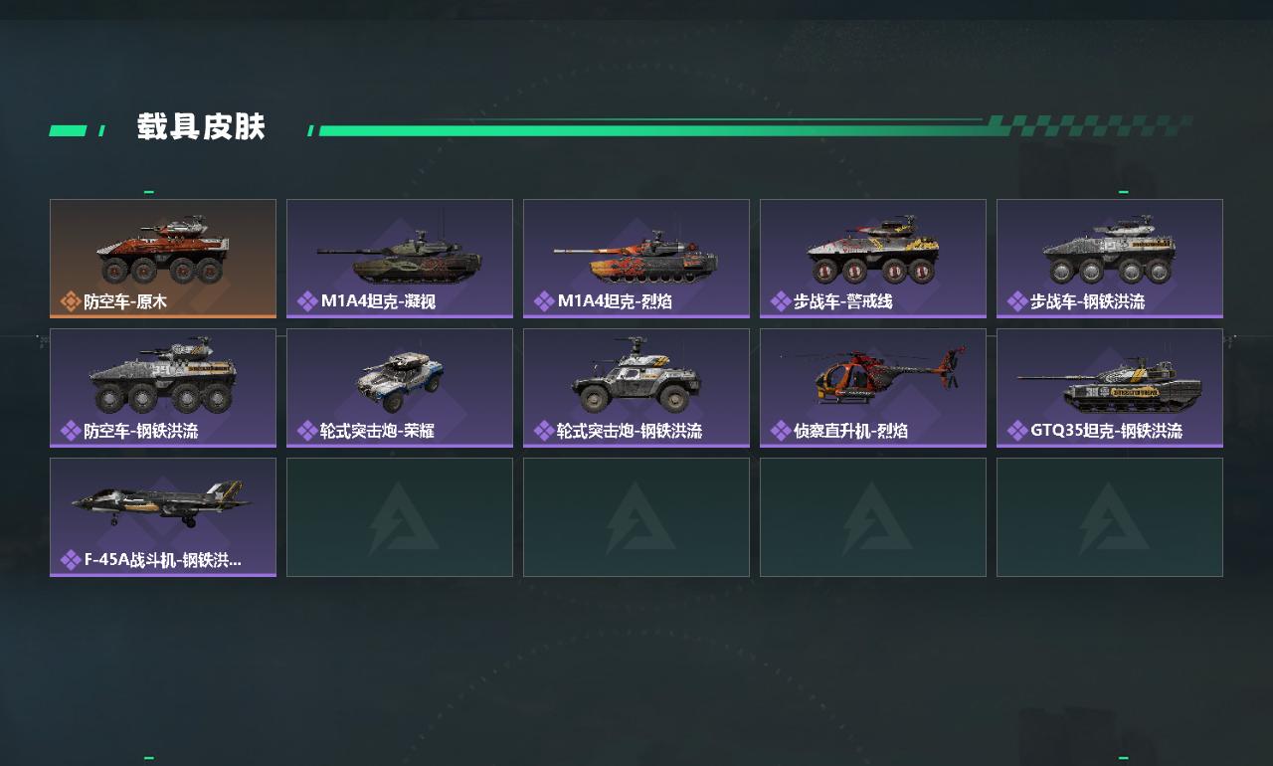Select the 步战车-钢铁洪流 skin
This screenshot has width=1273, height=766.
[x=1110, y=259]
